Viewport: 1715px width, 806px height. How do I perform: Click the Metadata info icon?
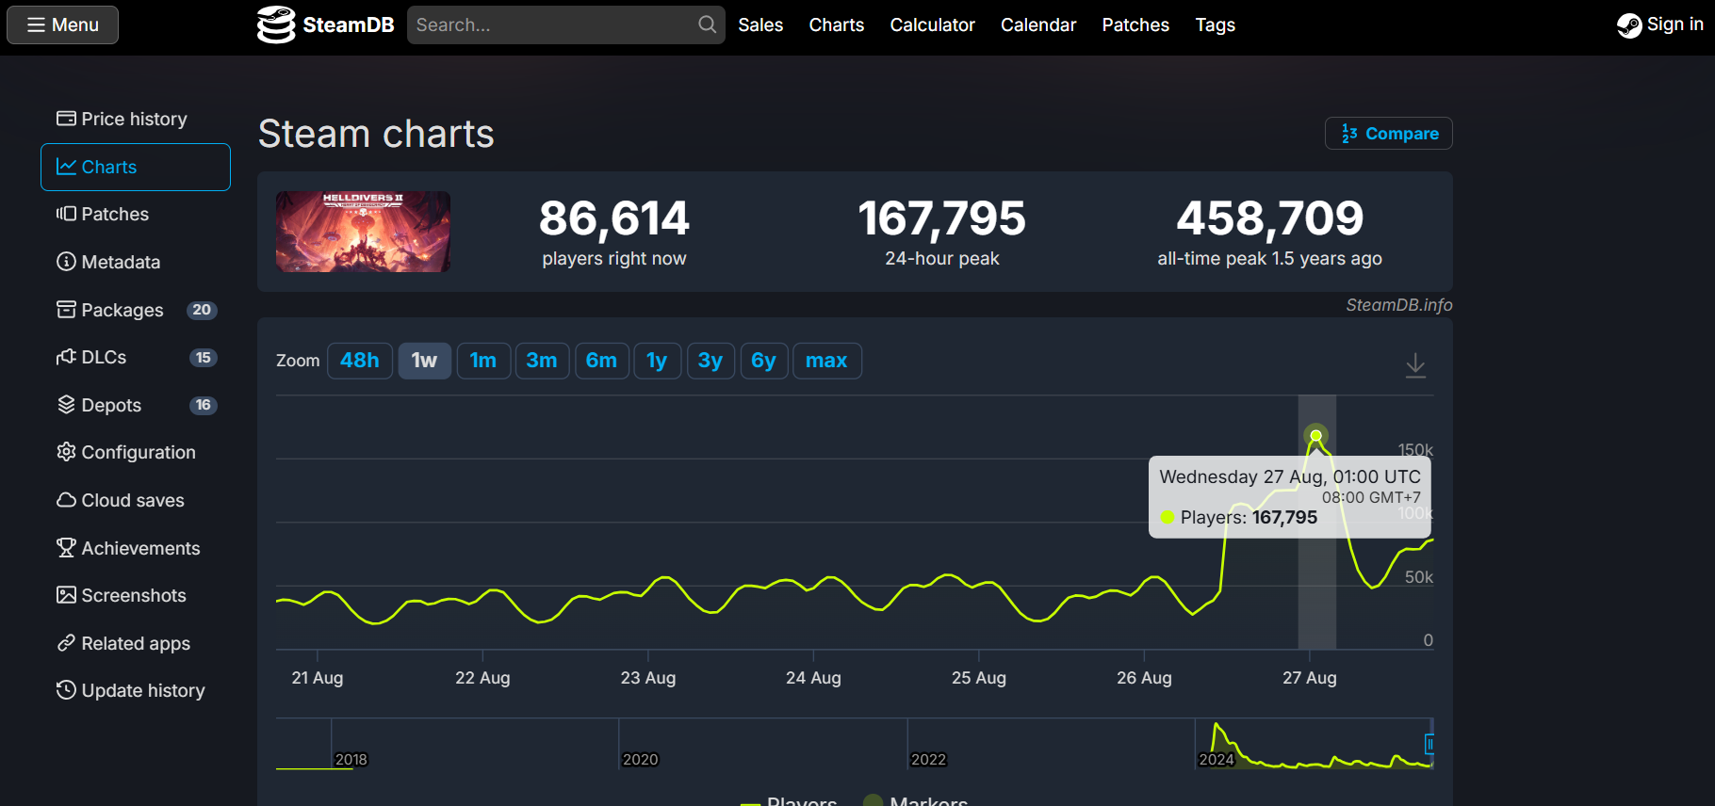[x=66, y=262]
